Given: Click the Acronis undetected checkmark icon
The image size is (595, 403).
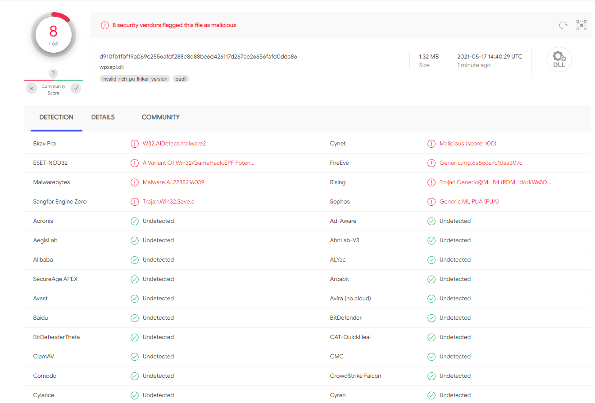Looking at the screenshot, I should (134, 221).
